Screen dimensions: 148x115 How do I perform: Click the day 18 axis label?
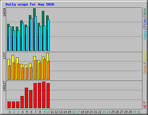click(82, 112)
